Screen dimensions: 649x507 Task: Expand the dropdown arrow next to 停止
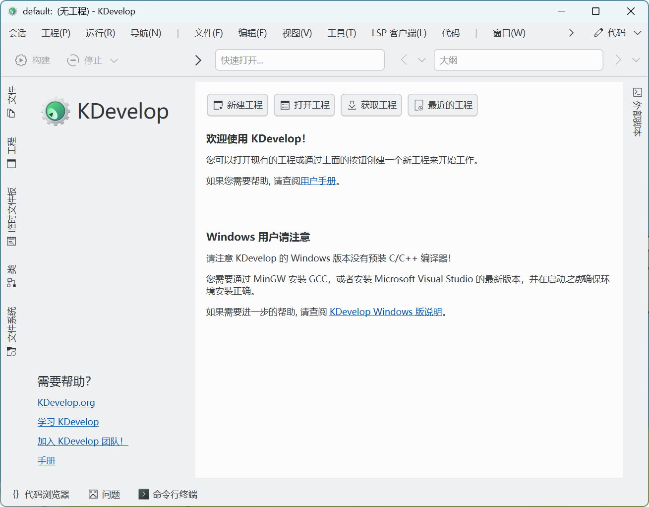[115, 60]
